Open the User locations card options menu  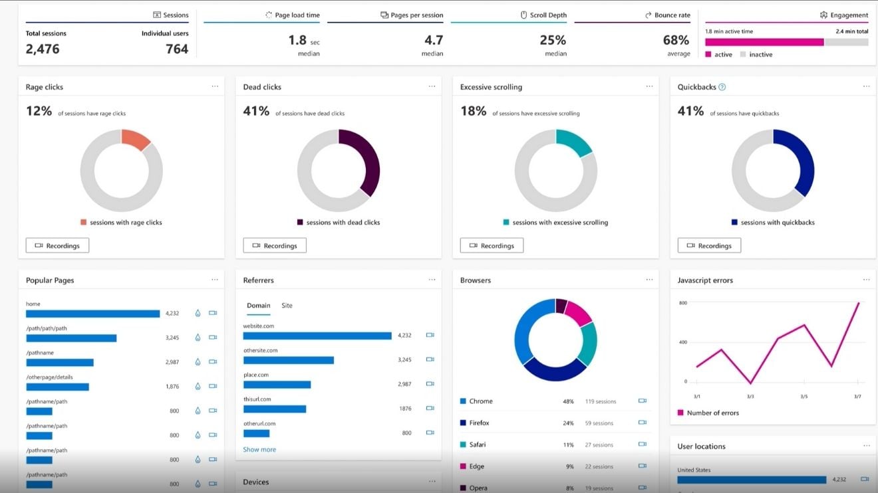pyautogui.click(x=867, y=446)
